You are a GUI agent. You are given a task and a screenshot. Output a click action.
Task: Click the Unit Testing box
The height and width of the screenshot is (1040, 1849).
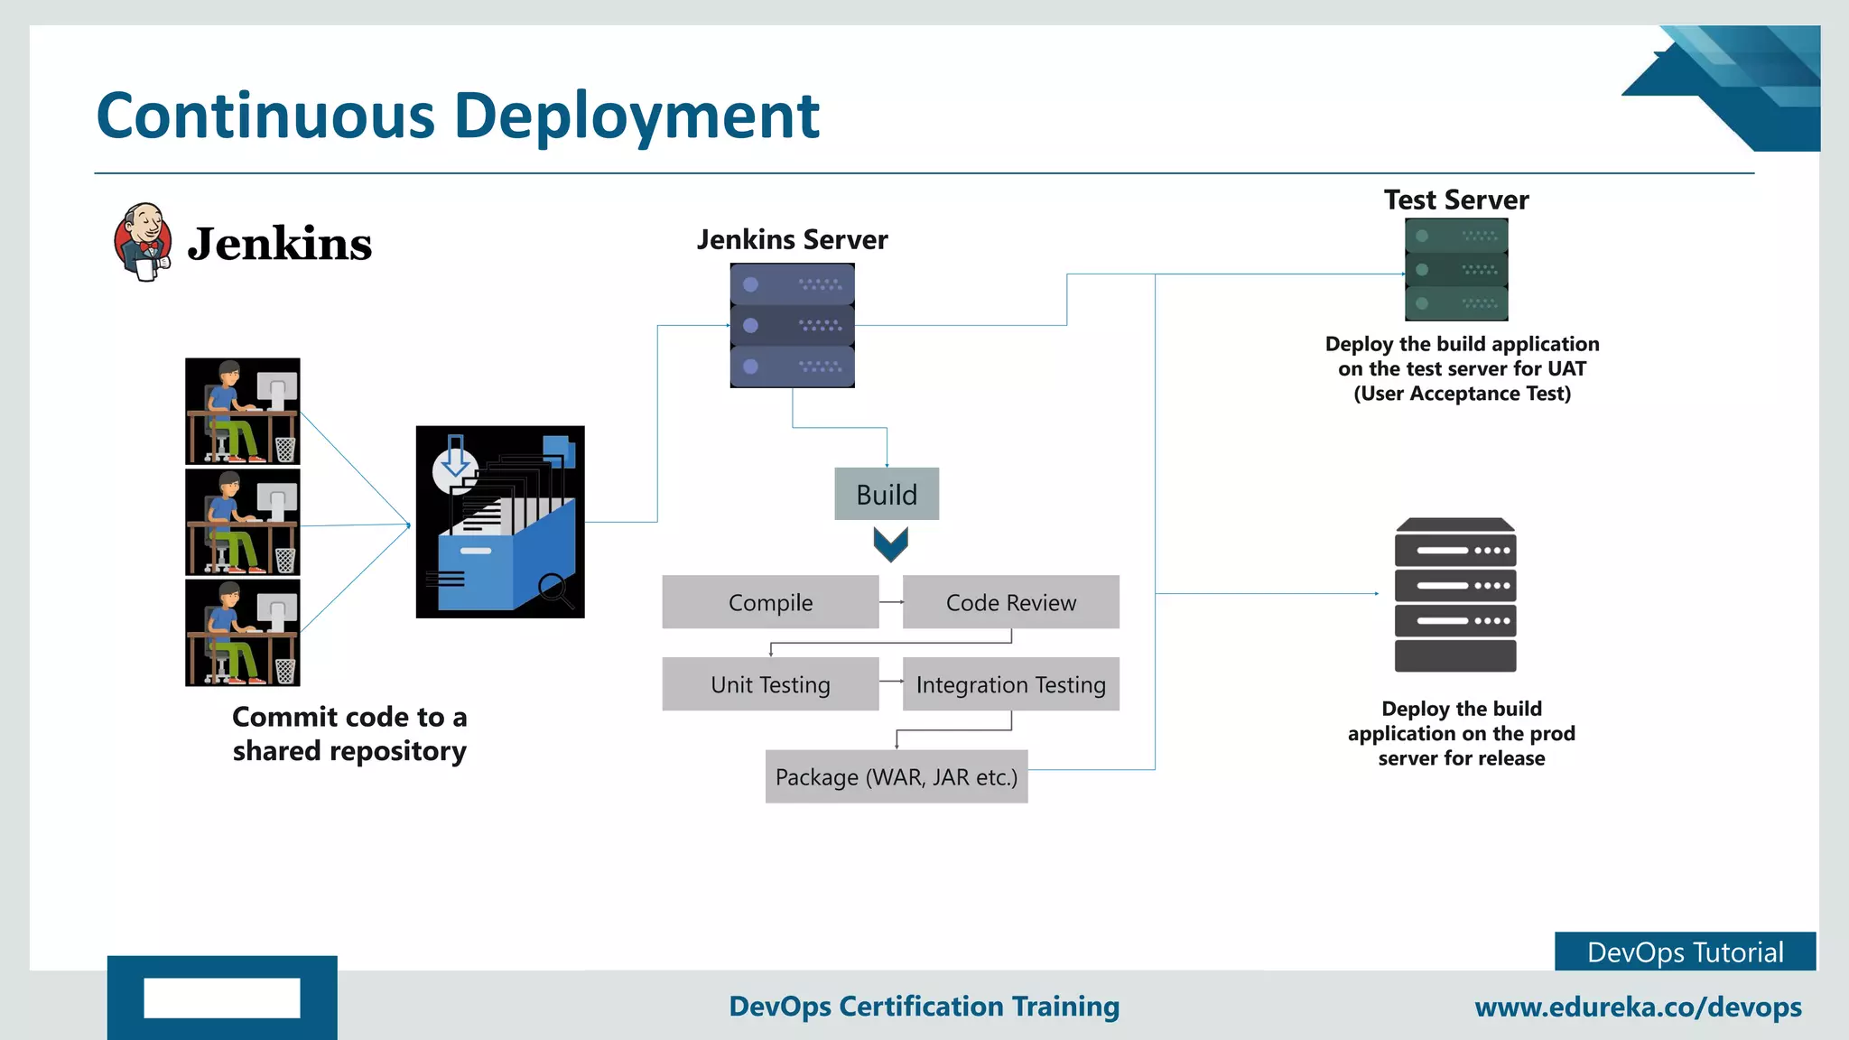[770, 684]
